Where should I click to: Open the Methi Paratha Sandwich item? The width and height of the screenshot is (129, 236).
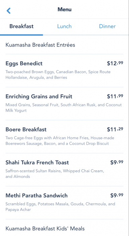(x=64, y=203)
